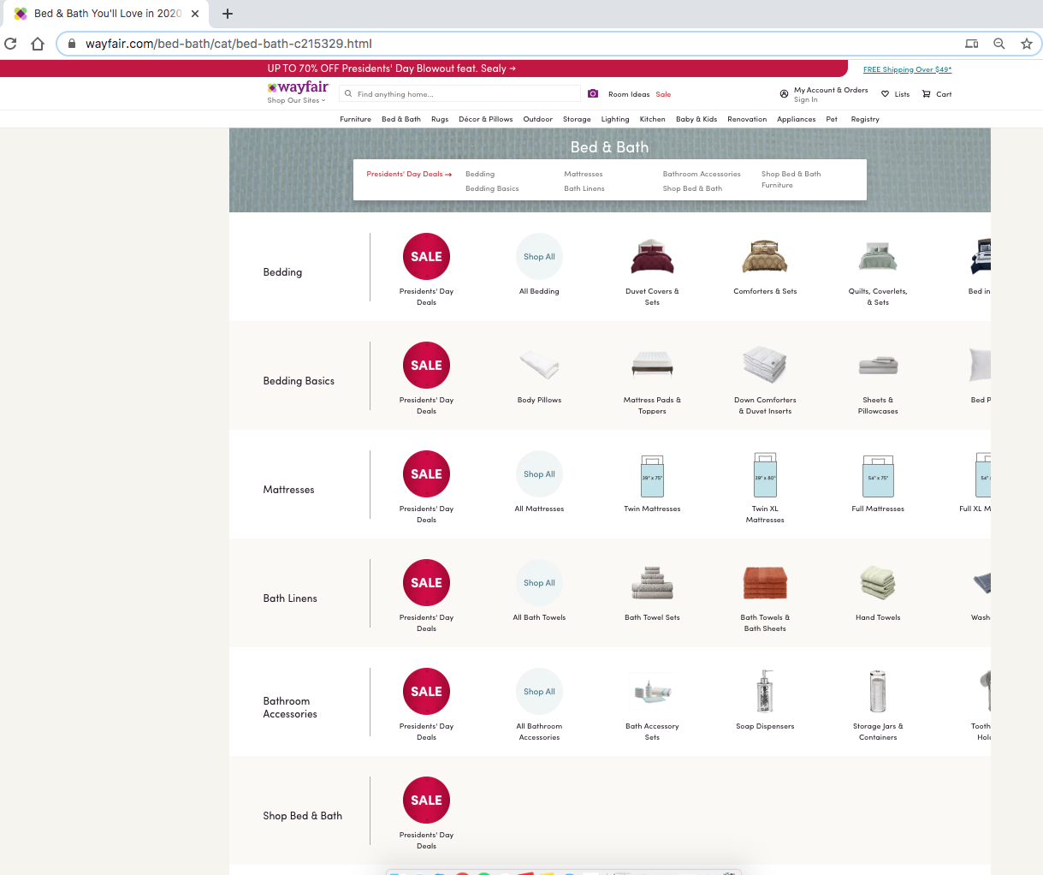Viewport: 1043px width, 875px height.
Task: Open the Furniture navigation menu
Action: pos(355,119)
